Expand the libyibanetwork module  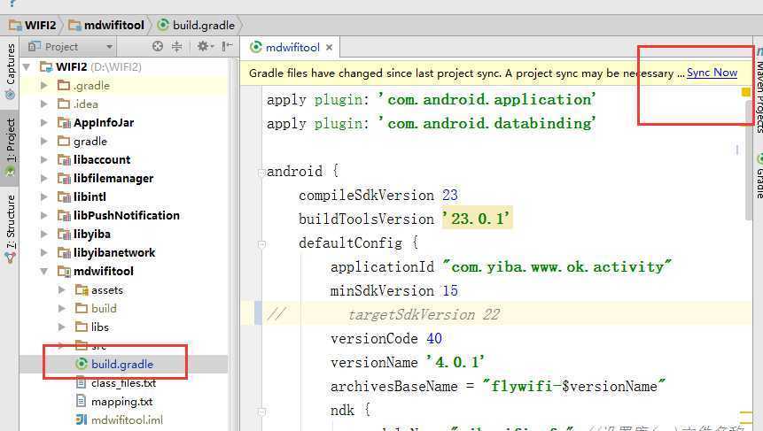point(44,253)
